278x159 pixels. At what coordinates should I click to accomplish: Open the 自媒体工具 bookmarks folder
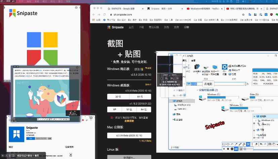coord(211,20)
